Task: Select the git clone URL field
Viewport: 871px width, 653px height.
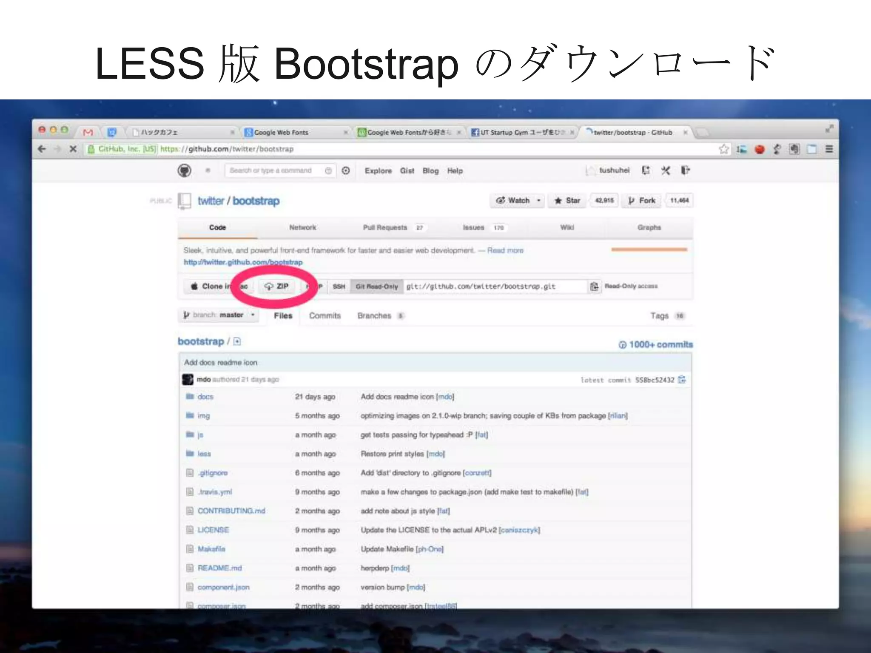Action: tap(495, 287)
